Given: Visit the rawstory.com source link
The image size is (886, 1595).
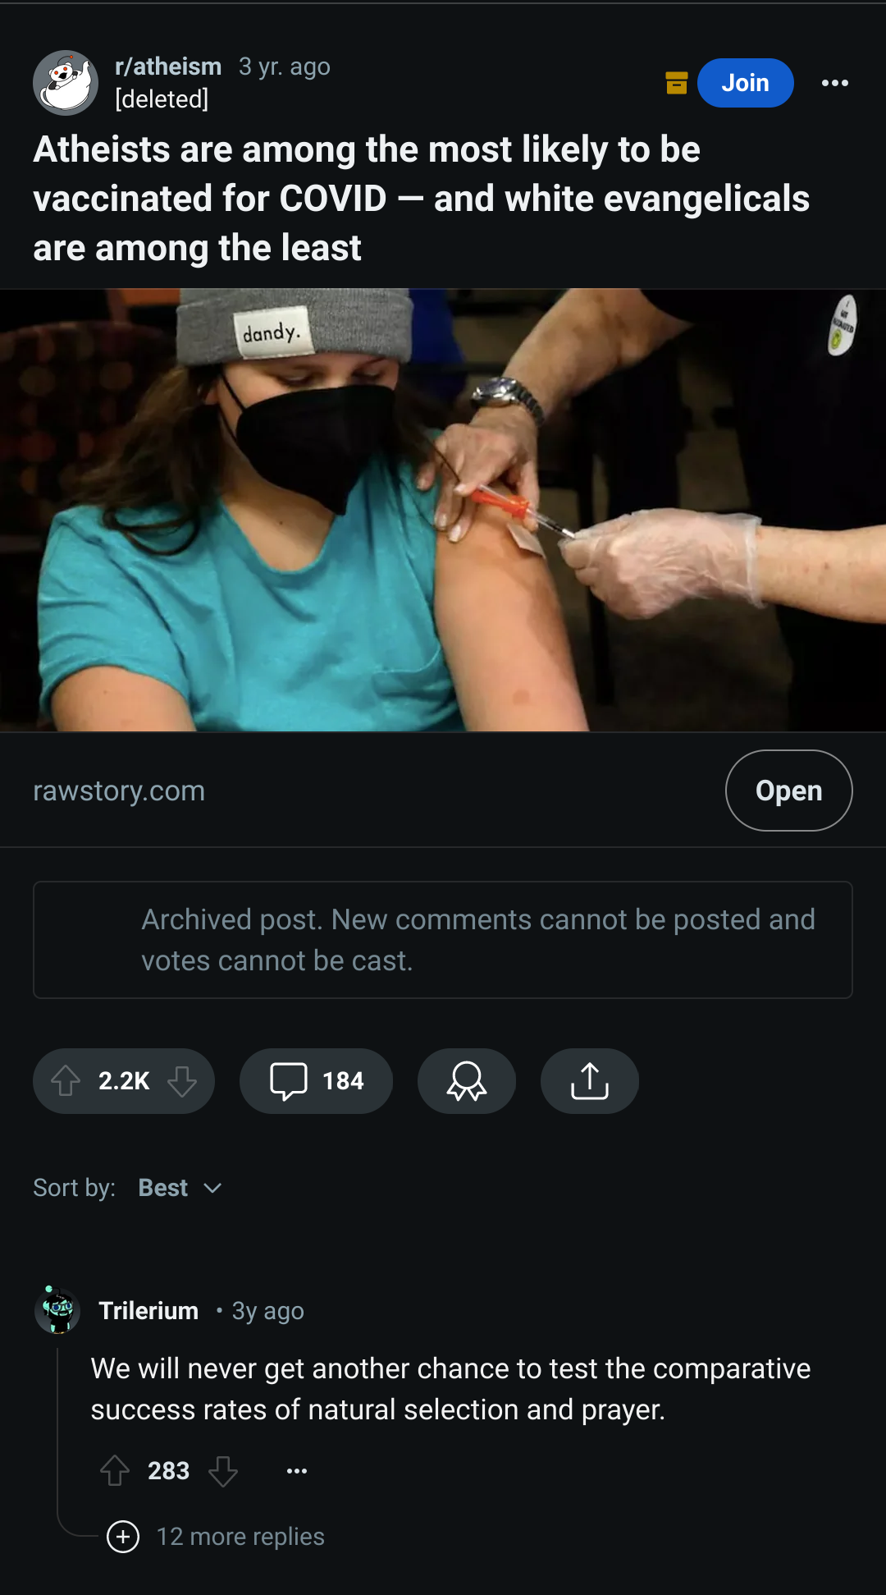Looking at the screenshot, I should pos(119,791).
